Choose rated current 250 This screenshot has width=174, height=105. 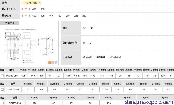[84, 16]
